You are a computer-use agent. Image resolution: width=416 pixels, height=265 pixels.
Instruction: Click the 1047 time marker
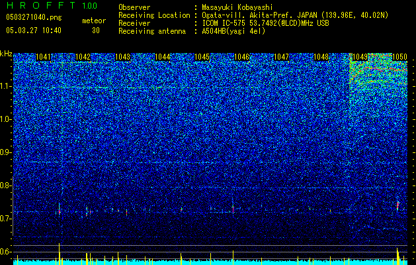(x=281, y=57)
